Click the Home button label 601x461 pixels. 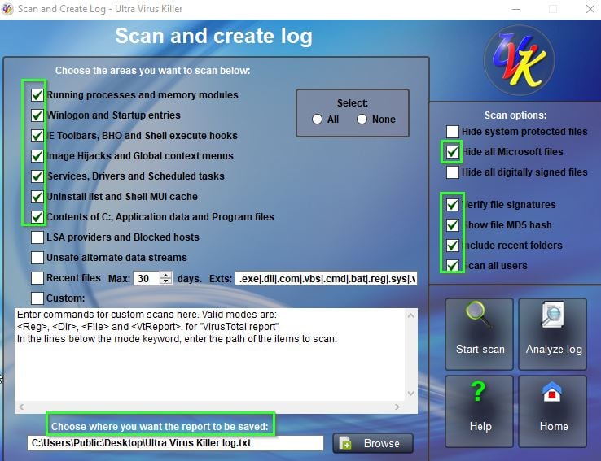(554, 426)
